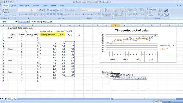Click the Enter checkmark in formula bar
Viewport: 183px width, 103px height.
[x=25, y=22]
